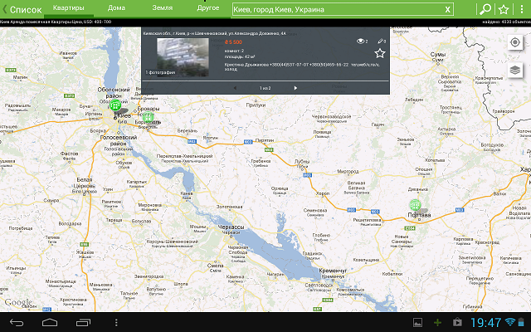The image size is (531, 332).
Task: Open the navigation-bar overflow dots
Action: coord(116,323)
